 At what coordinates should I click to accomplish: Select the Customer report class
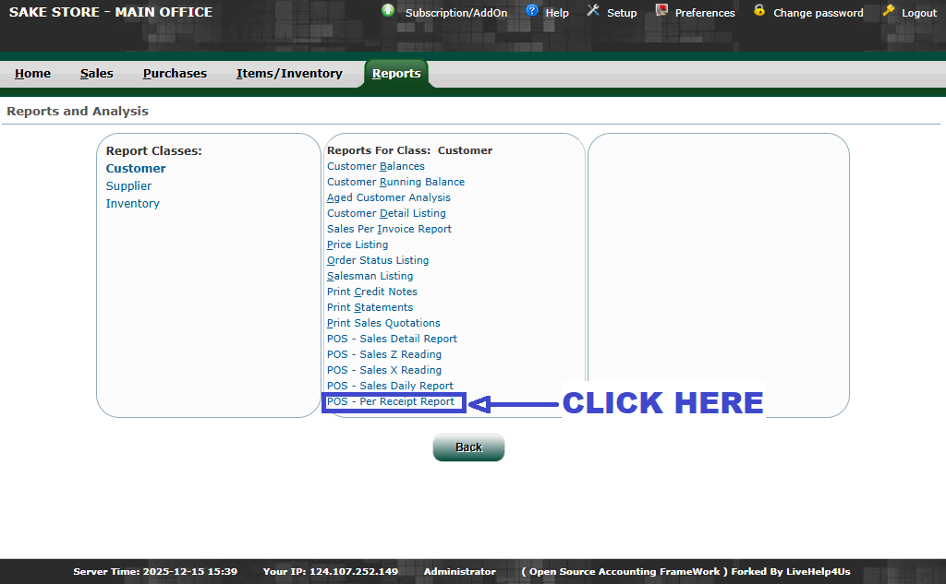click(136, 169)
